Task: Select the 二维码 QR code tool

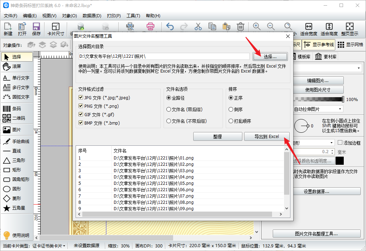Action: click(x=16, y=118)
